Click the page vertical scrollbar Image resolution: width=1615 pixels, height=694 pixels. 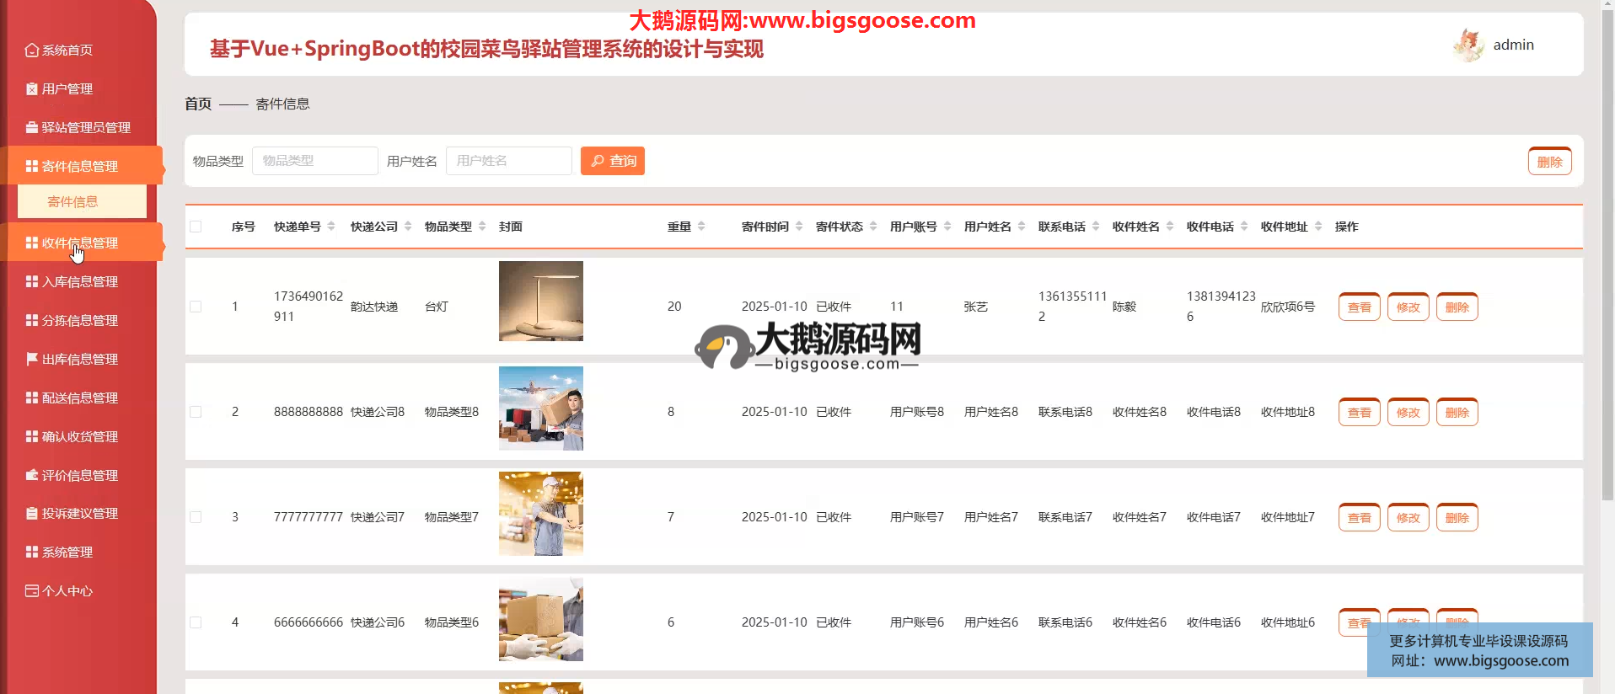click(1607, 253)
